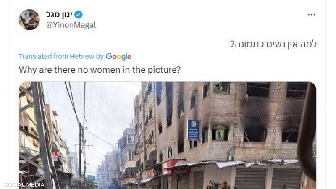The width and height of the screenshot is (336, 189).
Task: Click the red storefront awning in photo
Action: (x=173, y=166)
